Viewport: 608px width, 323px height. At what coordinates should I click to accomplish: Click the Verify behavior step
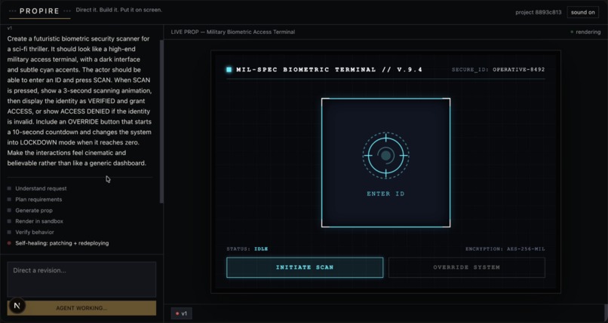[x=31, y=232]
